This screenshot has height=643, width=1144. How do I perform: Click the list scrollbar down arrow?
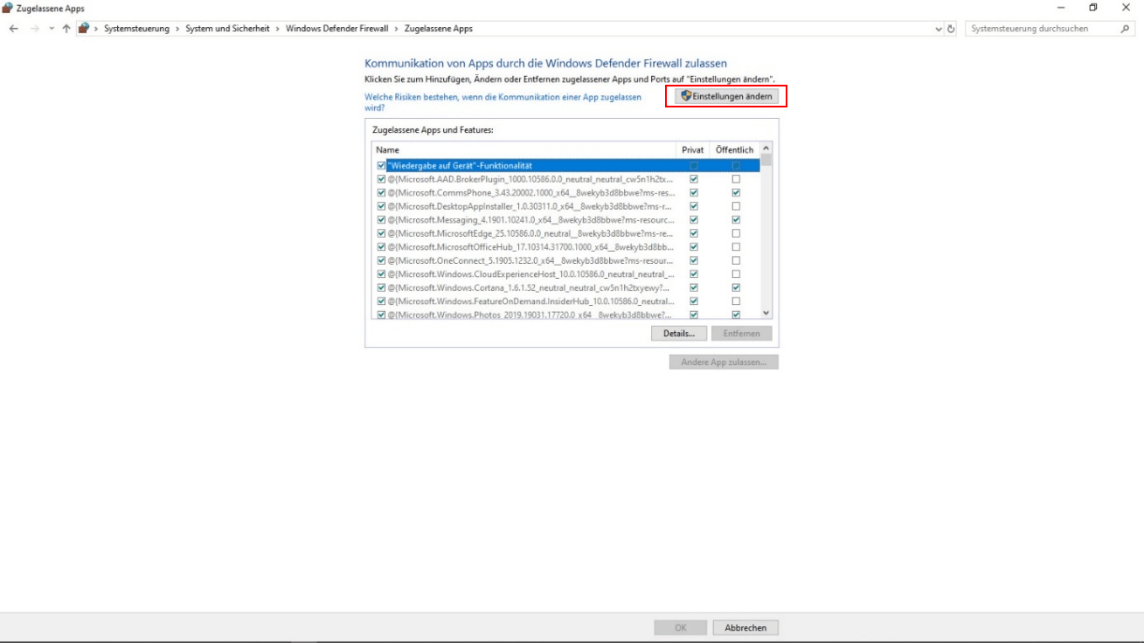766,313
